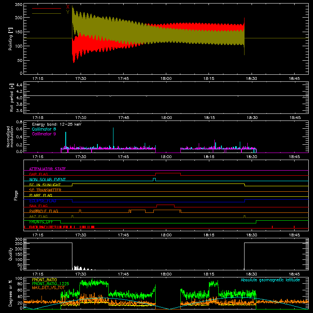313x313 pixels.
Task: Click 17:45 under the Flags plot
Action: [x=123, y=235]
